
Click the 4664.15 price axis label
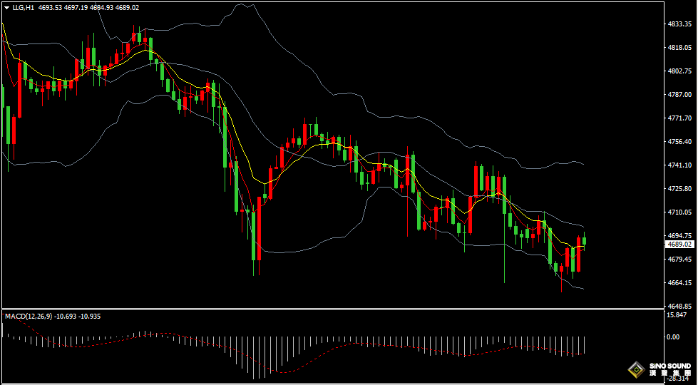tap(679, 282)
